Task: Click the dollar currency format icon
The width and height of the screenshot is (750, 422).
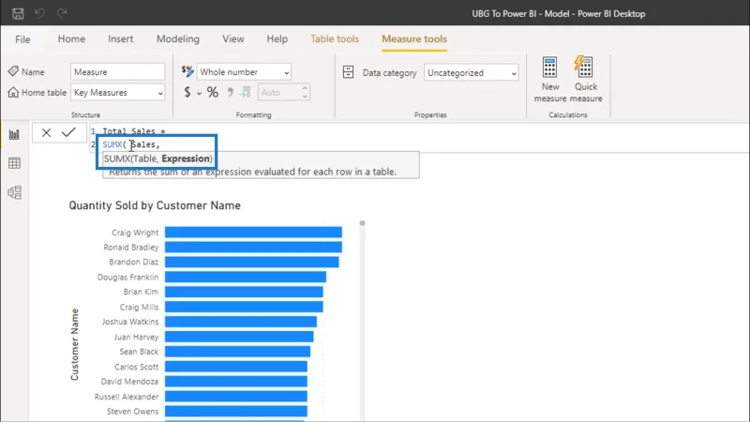Action: [187, 92]
